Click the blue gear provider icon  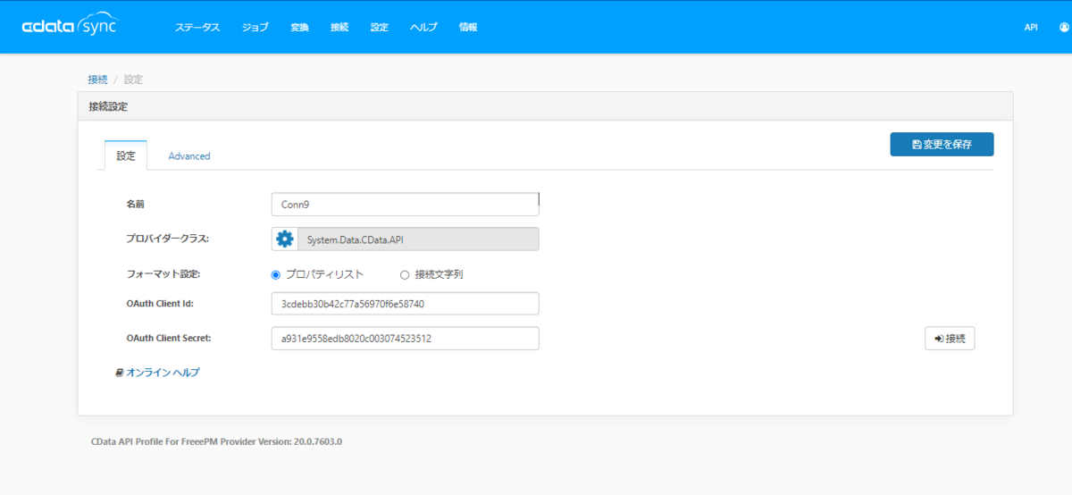coord(285,239)
